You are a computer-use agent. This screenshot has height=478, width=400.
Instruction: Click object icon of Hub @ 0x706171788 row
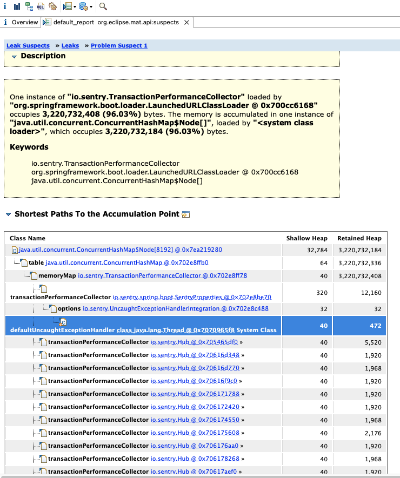[44, 394]
